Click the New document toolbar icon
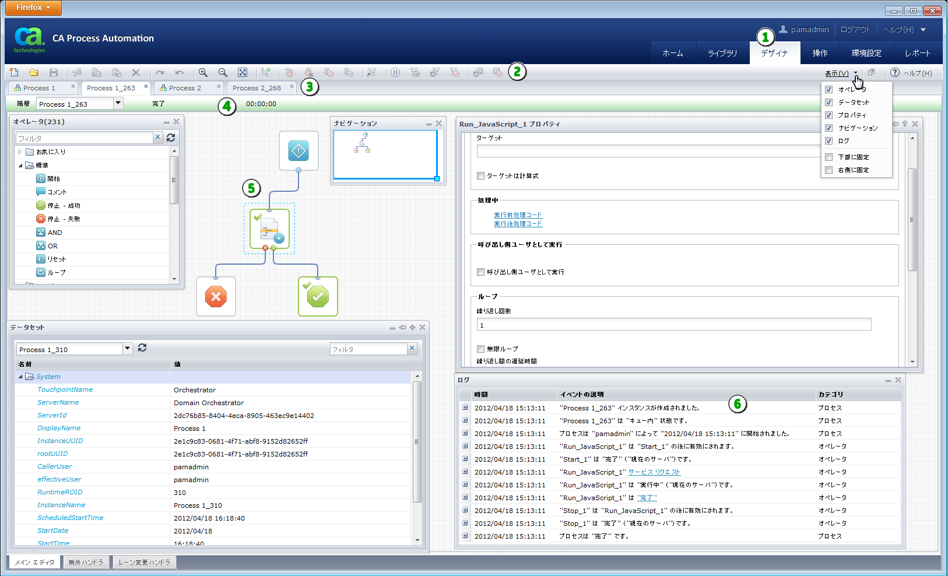Image resolution: width=948 pixels, height=576 pixels. click(x=14, y=72)
